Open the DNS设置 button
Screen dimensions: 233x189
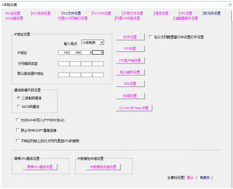(130, 84)
